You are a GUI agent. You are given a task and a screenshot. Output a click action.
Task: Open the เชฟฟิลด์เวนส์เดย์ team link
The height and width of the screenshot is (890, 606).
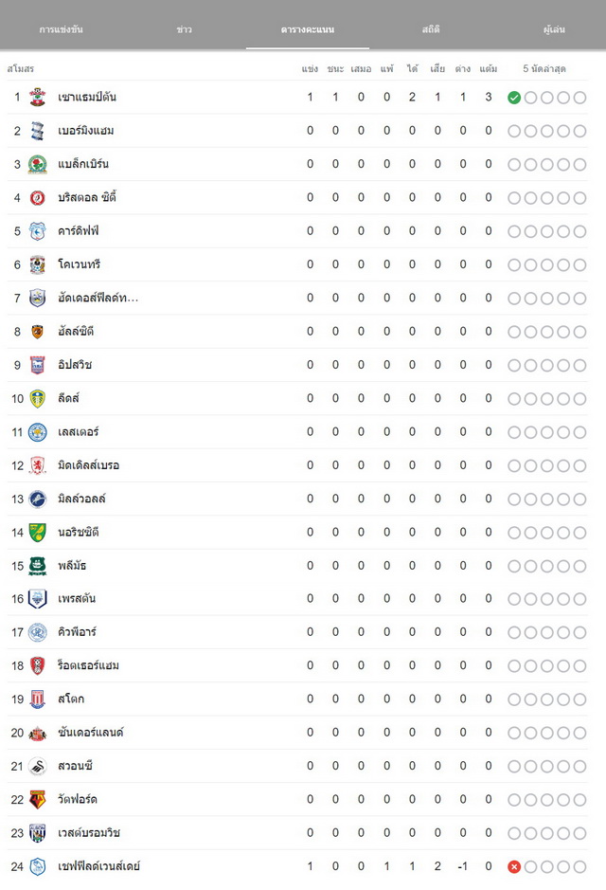pyautogui.click(x=98, y=866)
